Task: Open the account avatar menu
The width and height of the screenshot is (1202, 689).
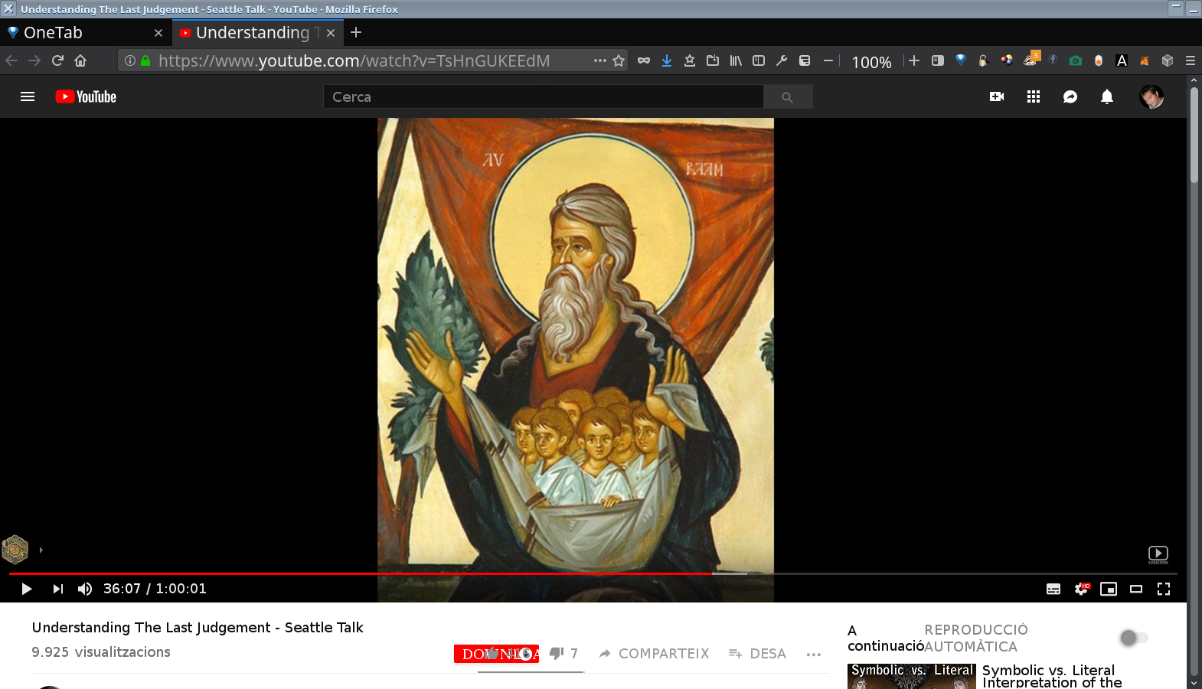Action: 1151,96
